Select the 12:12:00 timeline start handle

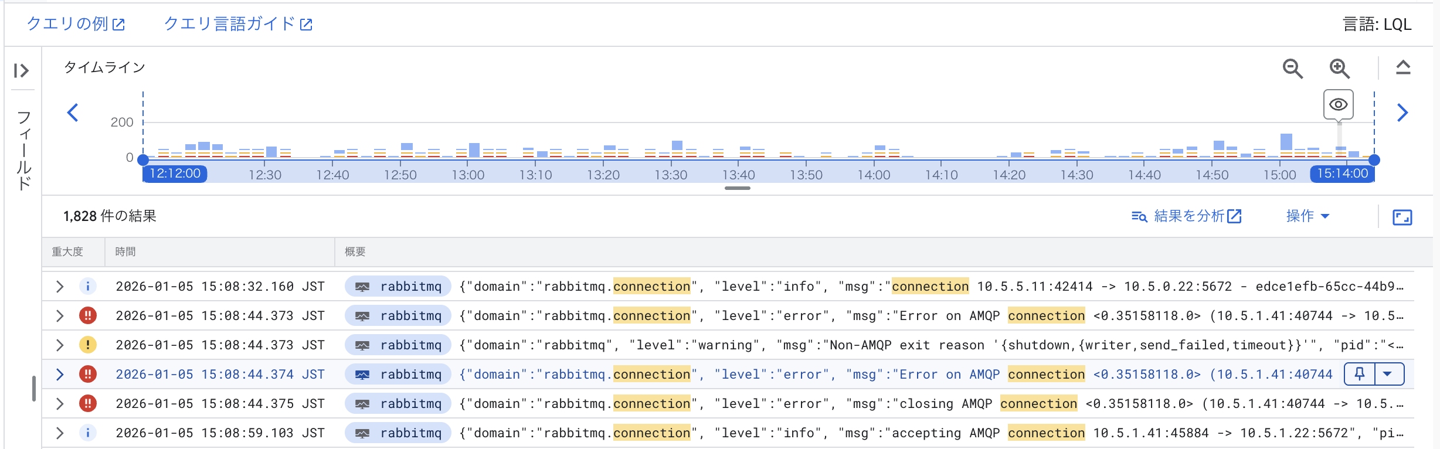(x=143, y=159)
